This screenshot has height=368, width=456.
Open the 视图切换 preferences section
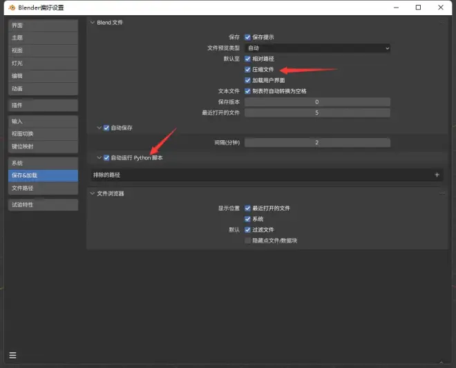43,134
